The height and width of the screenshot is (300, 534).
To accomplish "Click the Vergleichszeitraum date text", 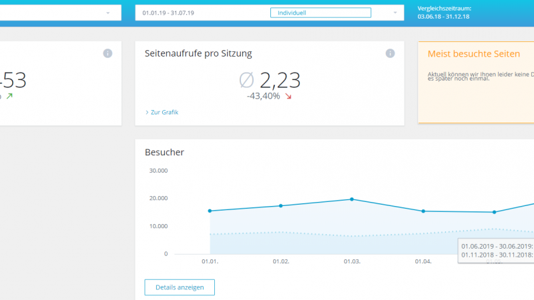I will [443, 16].
